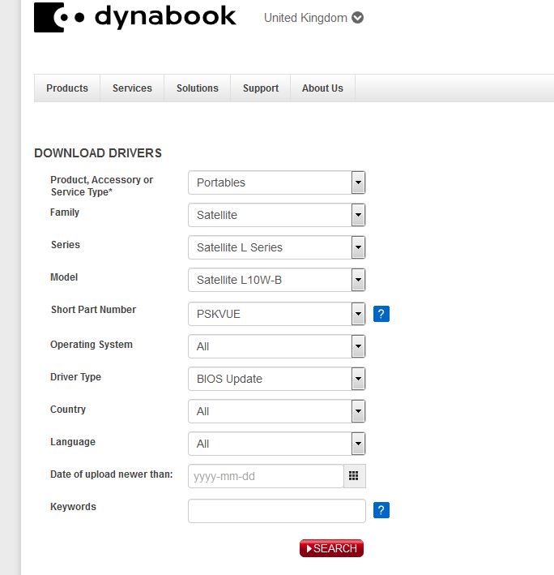Viewport: 554px width, 575px height.
Task: Click the dynabook logo
Action: pyautogui.click(x=134, y=17)
